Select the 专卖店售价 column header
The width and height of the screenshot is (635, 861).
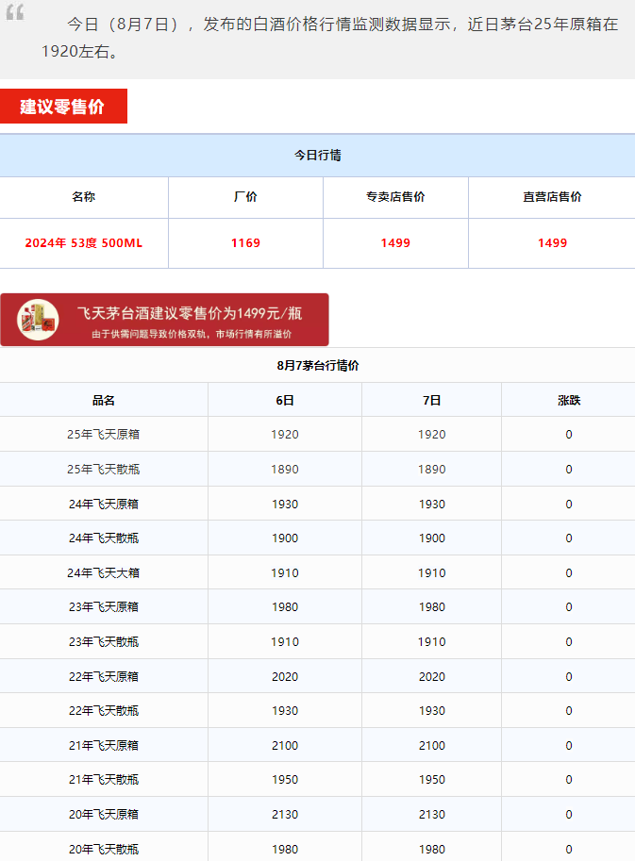point(395,197)
